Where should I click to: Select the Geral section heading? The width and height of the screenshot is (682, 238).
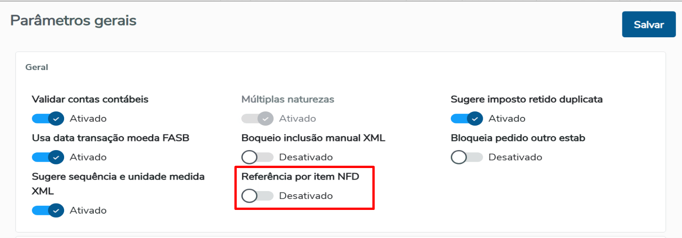(x=37, y=67)
